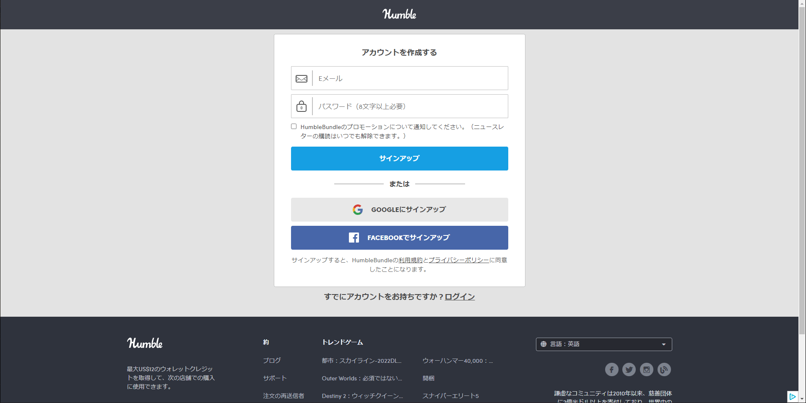This screenshot has height=403, width=806.
Task: Open the footer Humble logo
Action: pyautogui.click(x=145, y=343)
